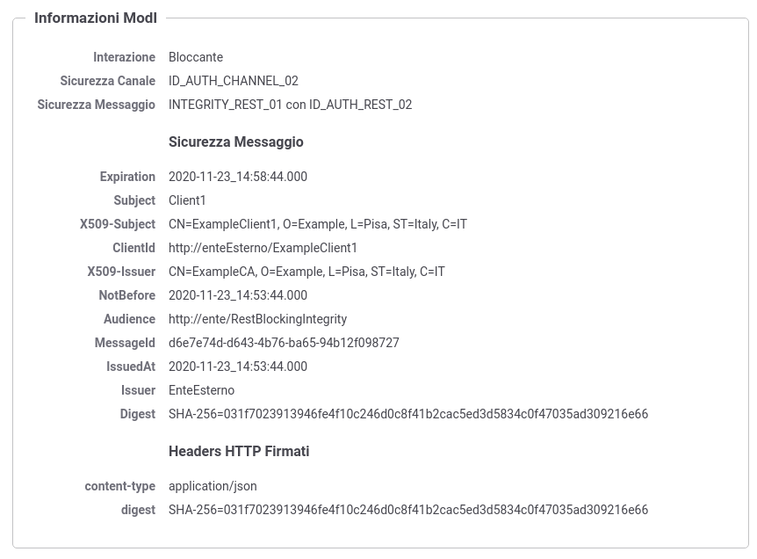Click the X509-Subject field label
The height and width of the screenshot is (559, 757).
point(118,224)
